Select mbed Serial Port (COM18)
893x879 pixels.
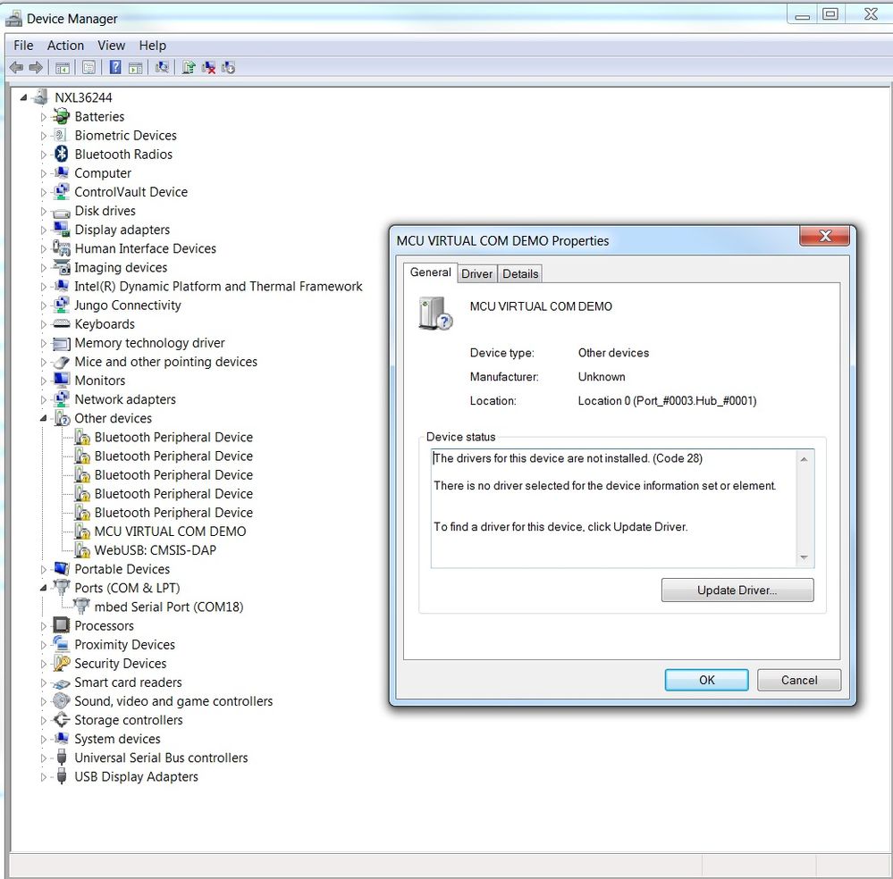point(169,607)
